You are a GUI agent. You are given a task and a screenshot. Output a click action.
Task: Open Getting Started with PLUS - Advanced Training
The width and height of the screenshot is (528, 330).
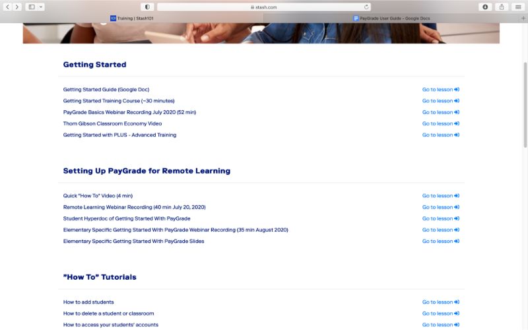(x=119, y=135)
